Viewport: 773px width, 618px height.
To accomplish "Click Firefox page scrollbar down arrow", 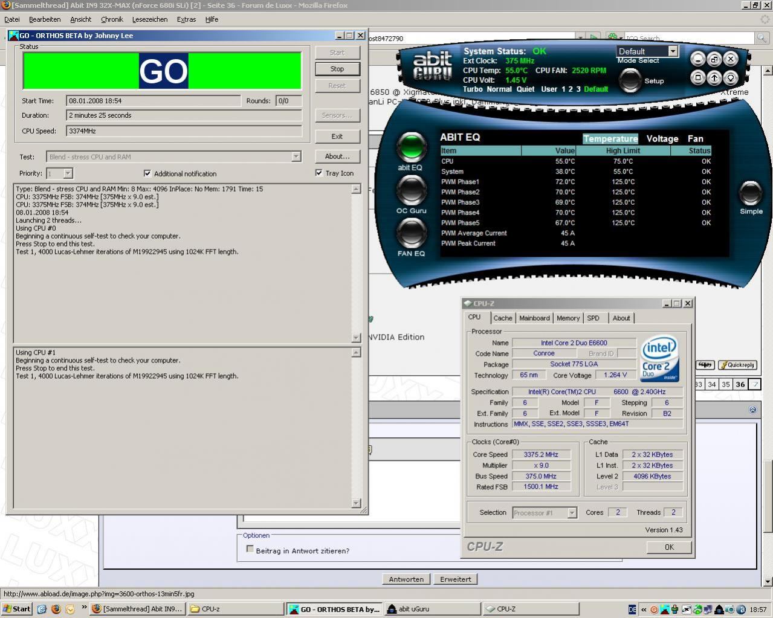I will tap(768, 582).
